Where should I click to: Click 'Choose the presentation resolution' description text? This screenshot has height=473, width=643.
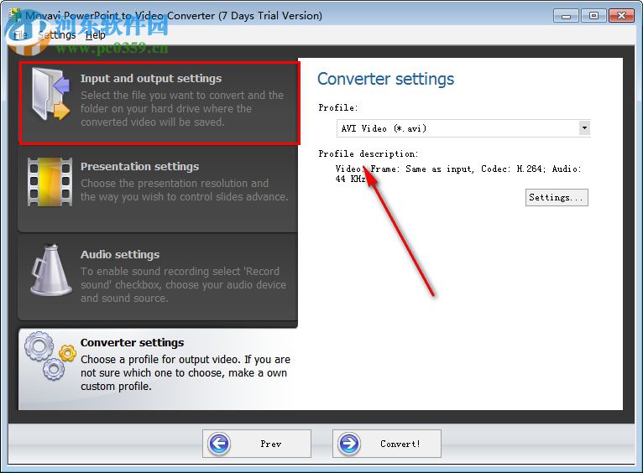[184, 190]
